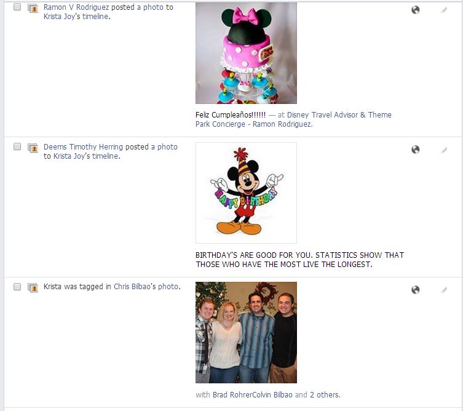Open the Disney Travel Advisor location link
The image size is (463, 411).
pyautogui.click(x=293, y=119)
